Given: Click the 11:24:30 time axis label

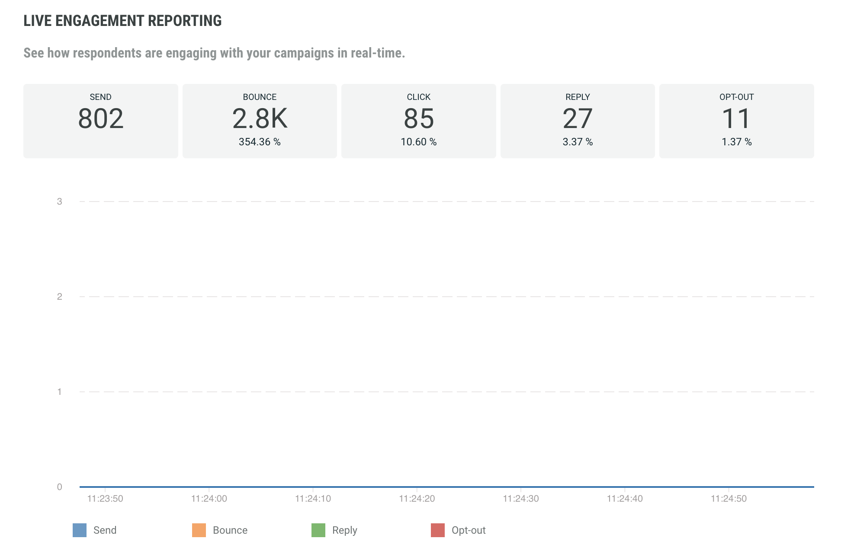Looking at the screenshot, I should 521,499.
